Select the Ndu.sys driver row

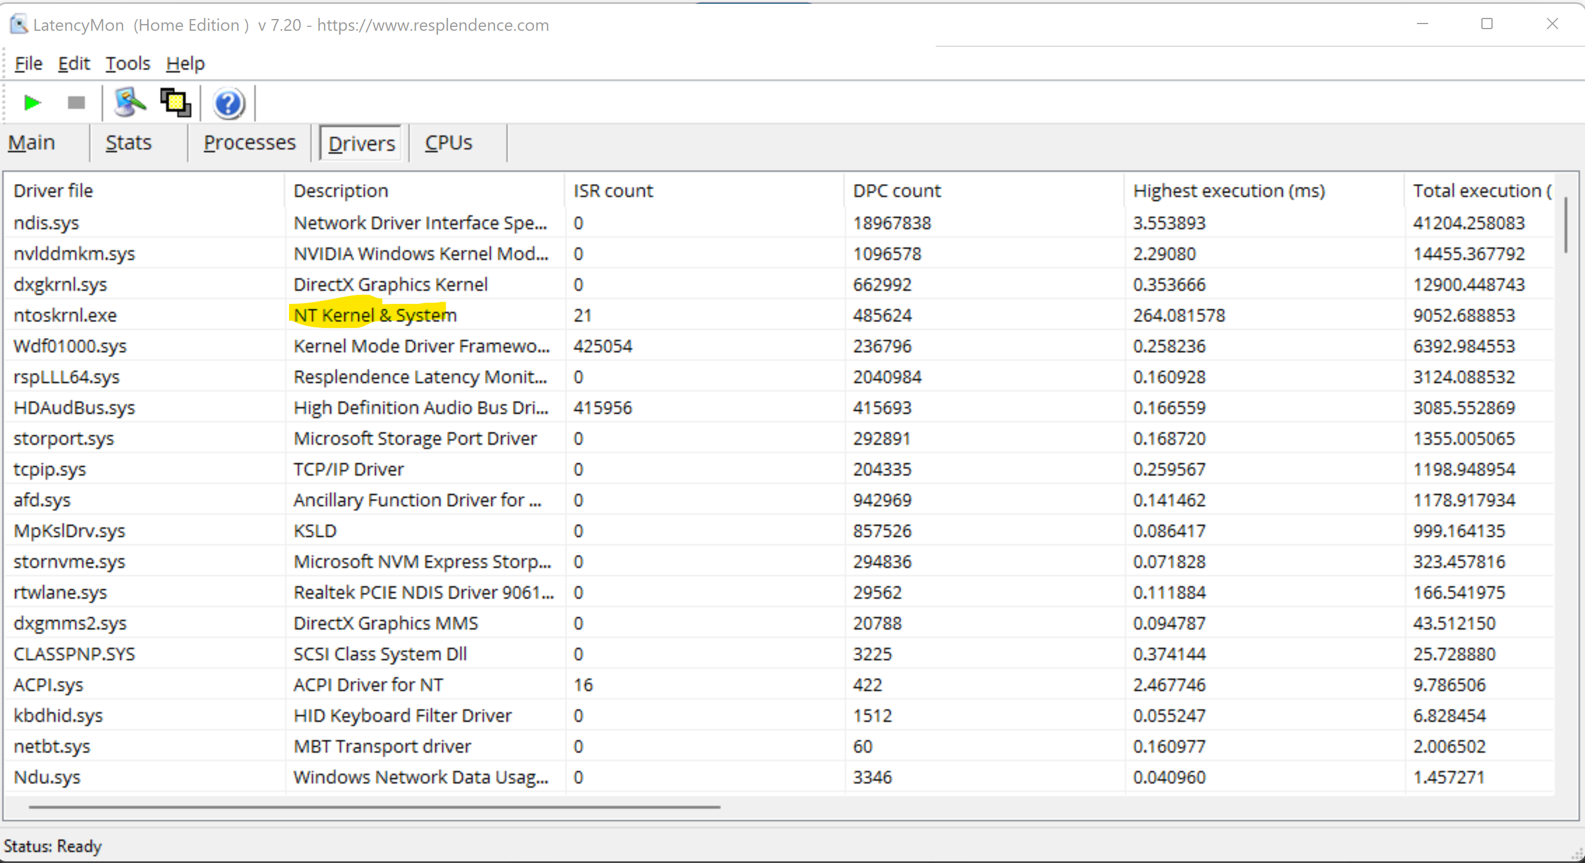pos(780,776)
